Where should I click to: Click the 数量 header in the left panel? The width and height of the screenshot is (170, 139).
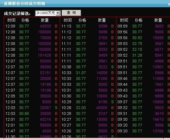click(45, 20)
